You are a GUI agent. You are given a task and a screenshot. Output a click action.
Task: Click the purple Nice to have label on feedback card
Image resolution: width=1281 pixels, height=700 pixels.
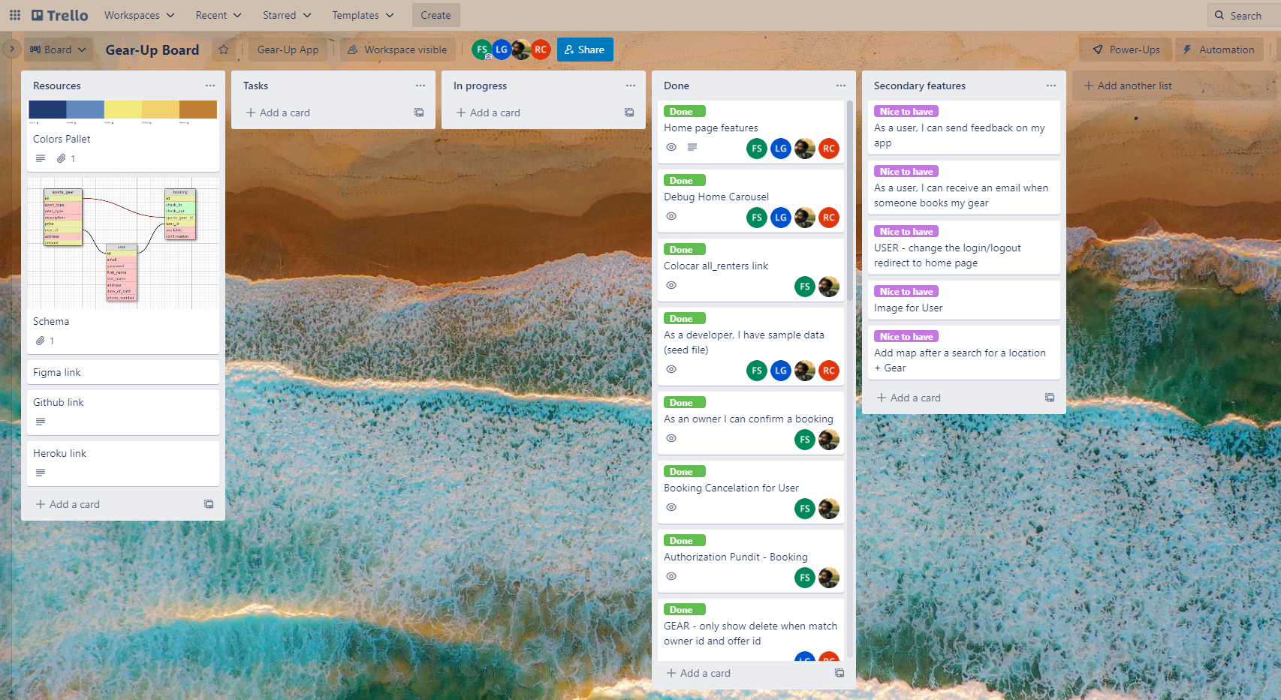click(x=906, y=111)
